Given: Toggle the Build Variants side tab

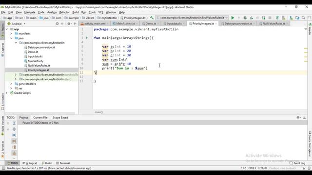Looking at the screenshot, I should [2, 125].
